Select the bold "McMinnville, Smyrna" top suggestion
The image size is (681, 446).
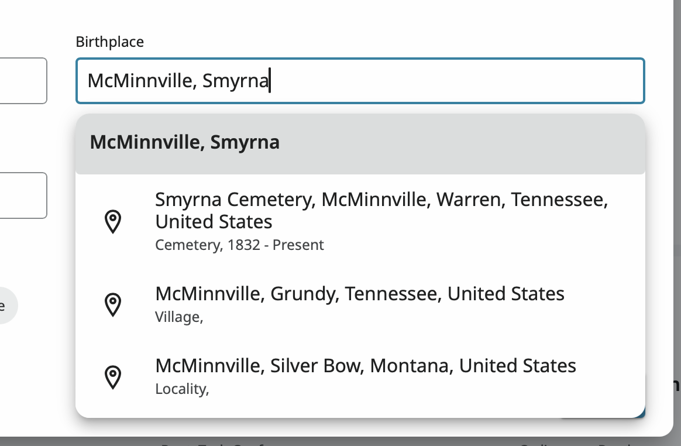click(x=185, y=142)
